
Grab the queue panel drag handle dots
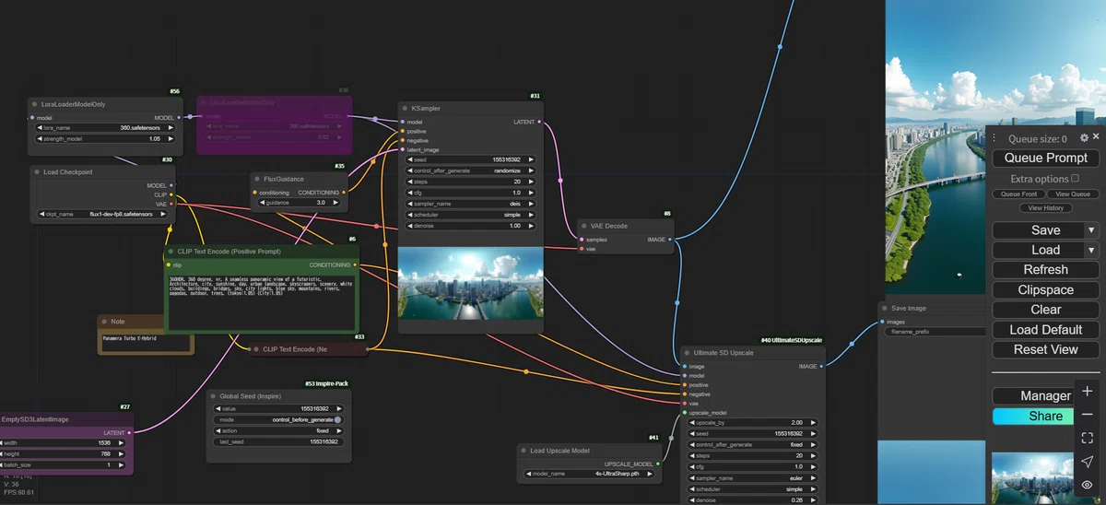[994, 138]
